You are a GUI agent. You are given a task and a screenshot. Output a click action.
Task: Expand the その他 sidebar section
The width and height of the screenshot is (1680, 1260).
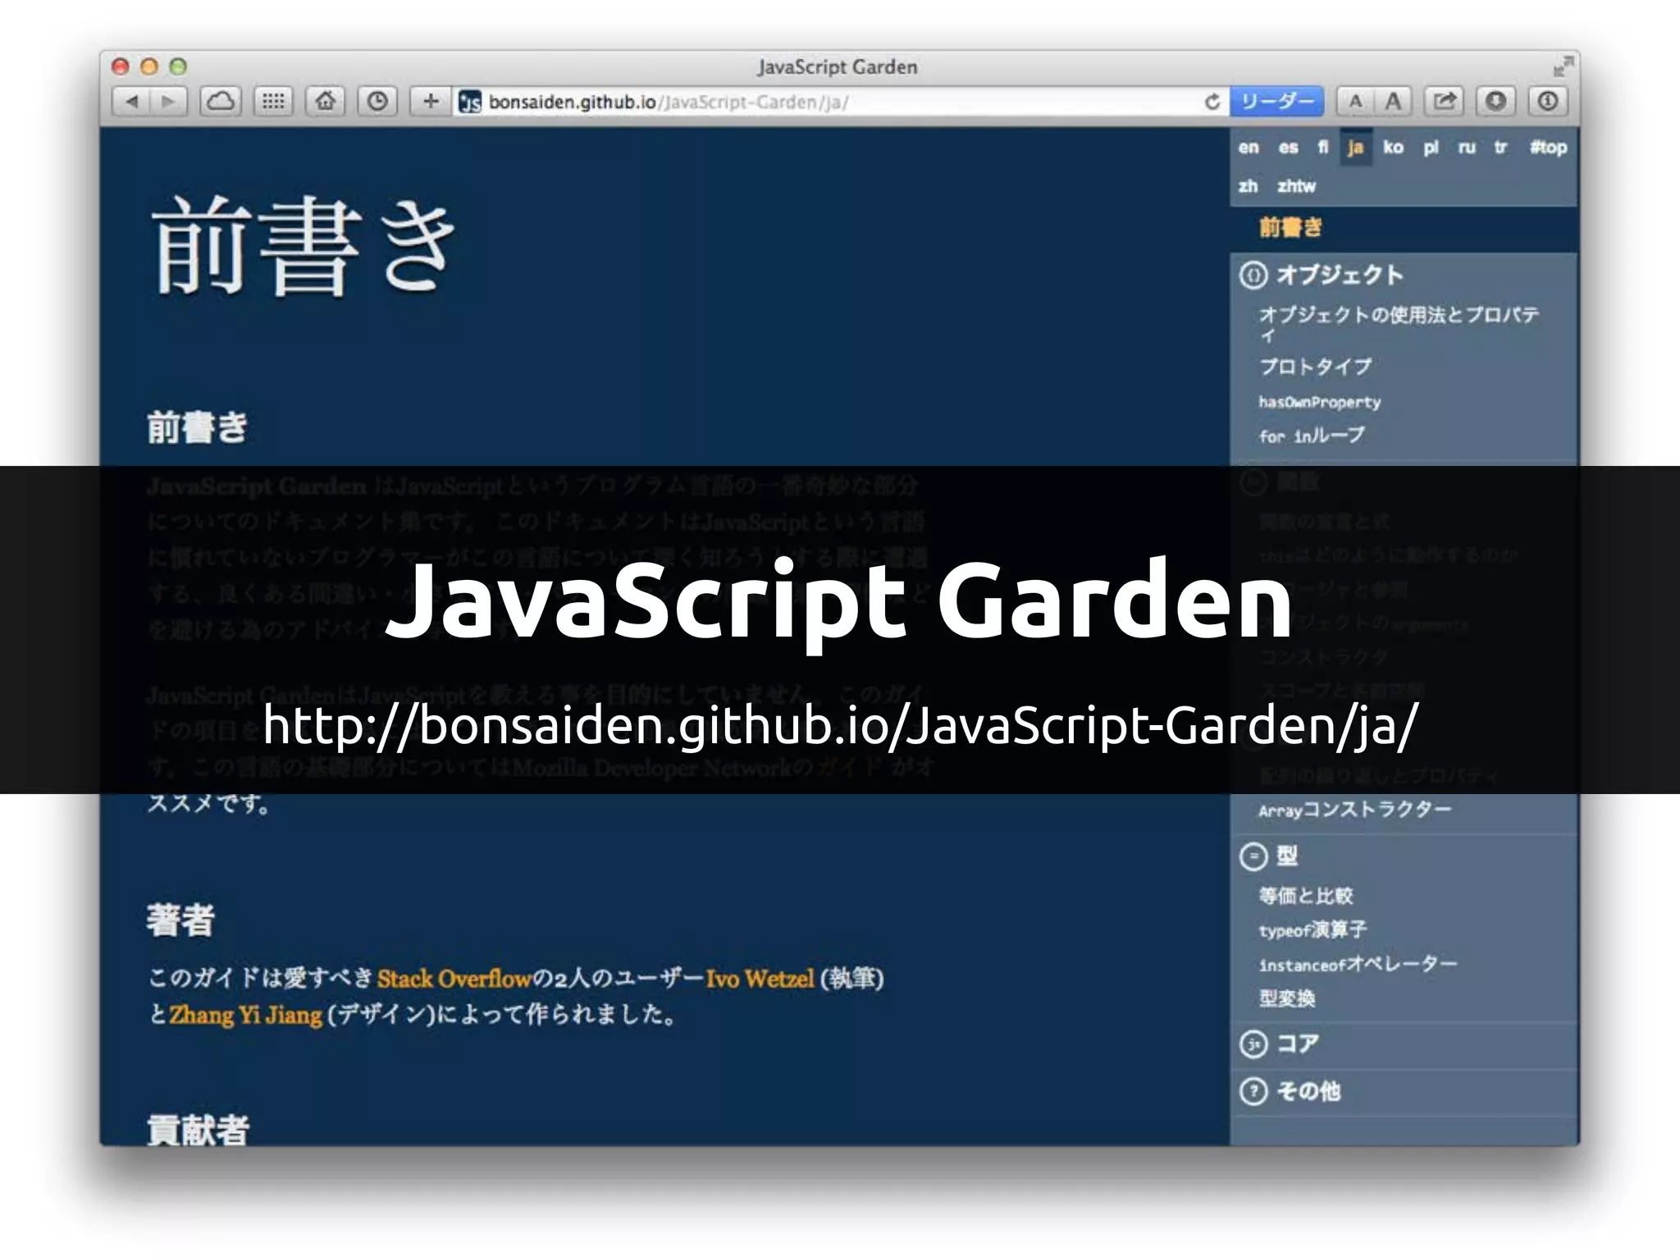tap(1308, 1092)
